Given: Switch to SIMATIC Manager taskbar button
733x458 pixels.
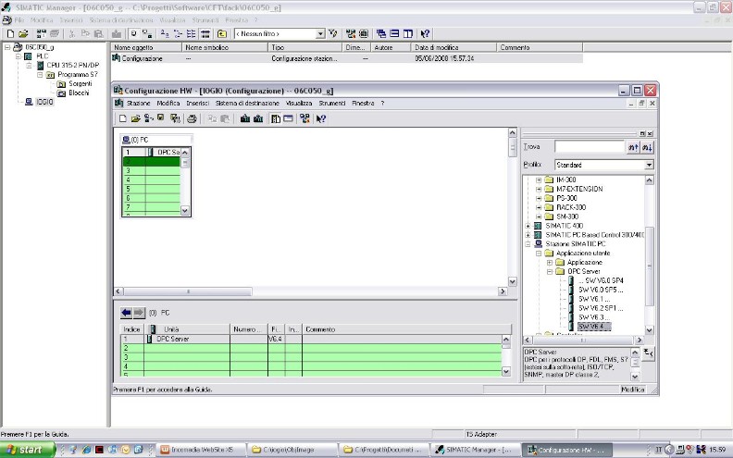Looking at the screenshot, I should click(474, 450).
